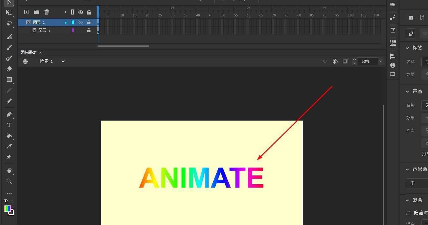
Task: Click the copy frame properties button below 帧
Action: 411,33
